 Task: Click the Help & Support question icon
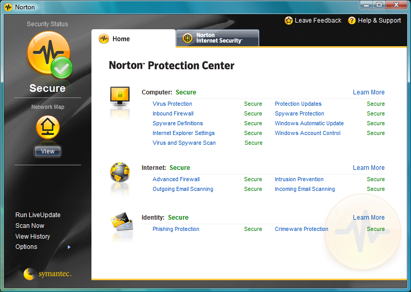click(x=352, y=21)
